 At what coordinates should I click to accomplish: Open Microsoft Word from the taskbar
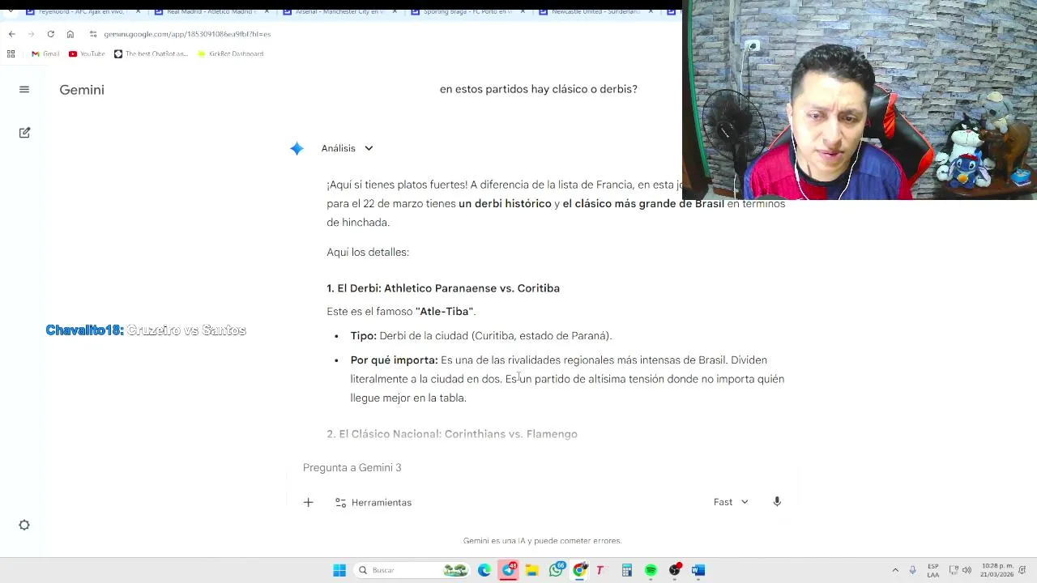(698, 570)
